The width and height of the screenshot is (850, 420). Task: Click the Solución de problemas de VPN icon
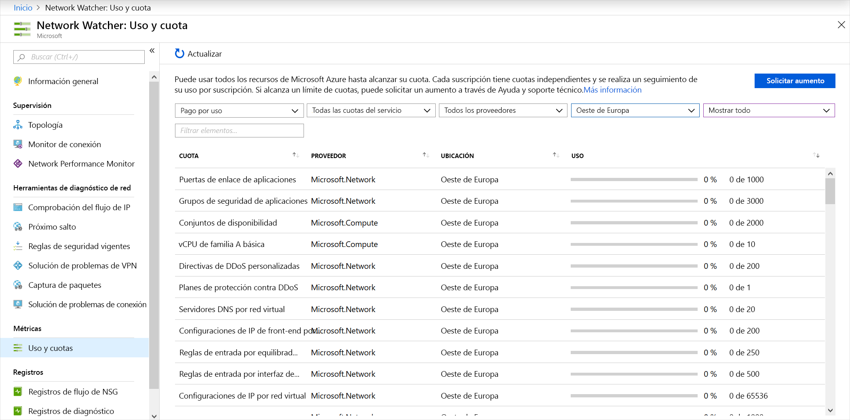18,265
